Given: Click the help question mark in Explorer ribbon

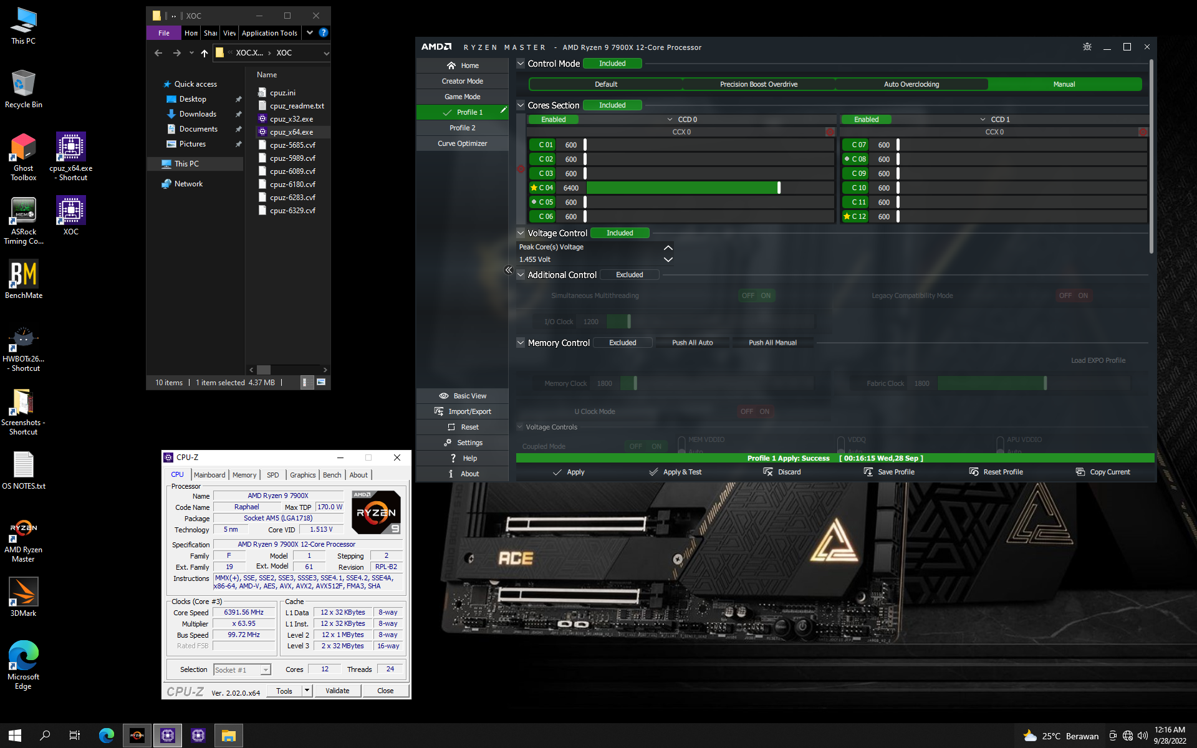Looking at the screenshot, I should 323,32.
